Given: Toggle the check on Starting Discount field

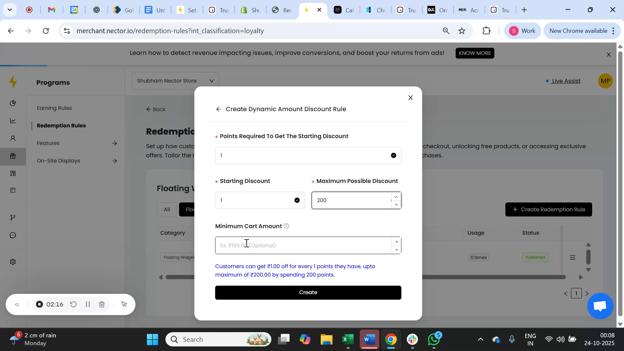Looking at the screenshot, I should click(x=297, y=200).
